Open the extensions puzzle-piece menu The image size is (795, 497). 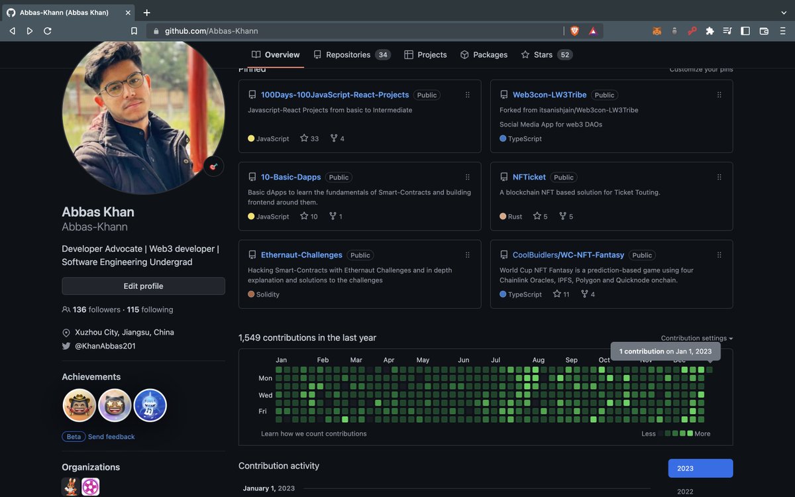tap(710, 30)
